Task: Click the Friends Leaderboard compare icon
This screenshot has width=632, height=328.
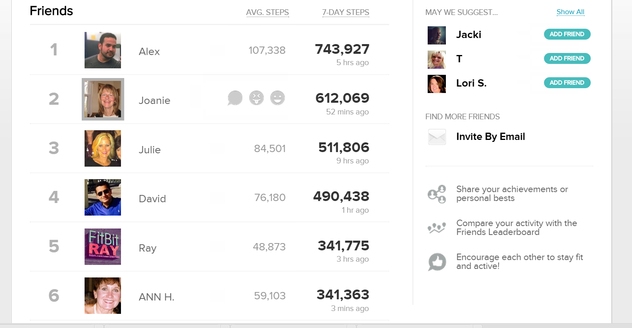Action: tap(437, 228)
